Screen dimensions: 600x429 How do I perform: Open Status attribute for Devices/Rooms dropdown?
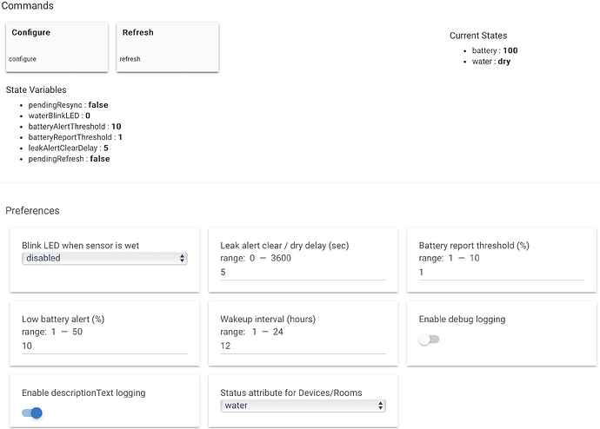(303, 406)
